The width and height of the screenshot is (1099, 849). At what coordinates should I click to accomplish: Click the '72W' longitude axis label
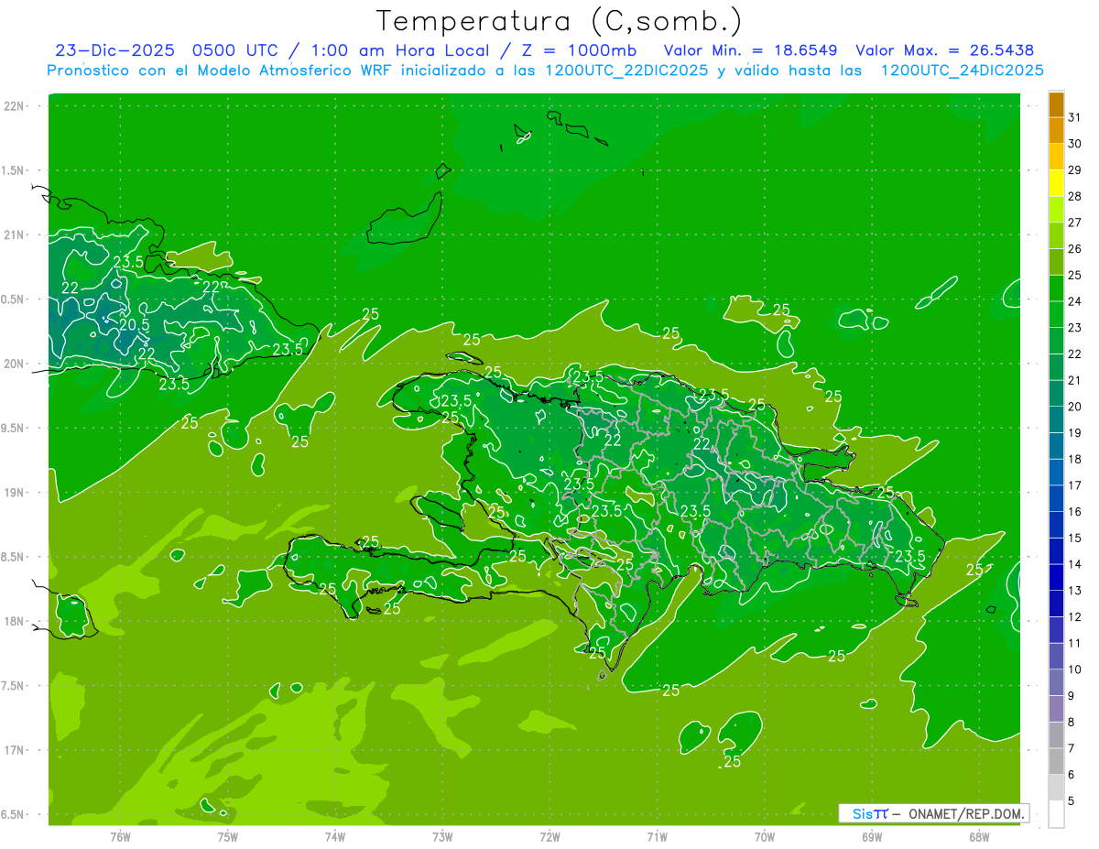point(549,836)
